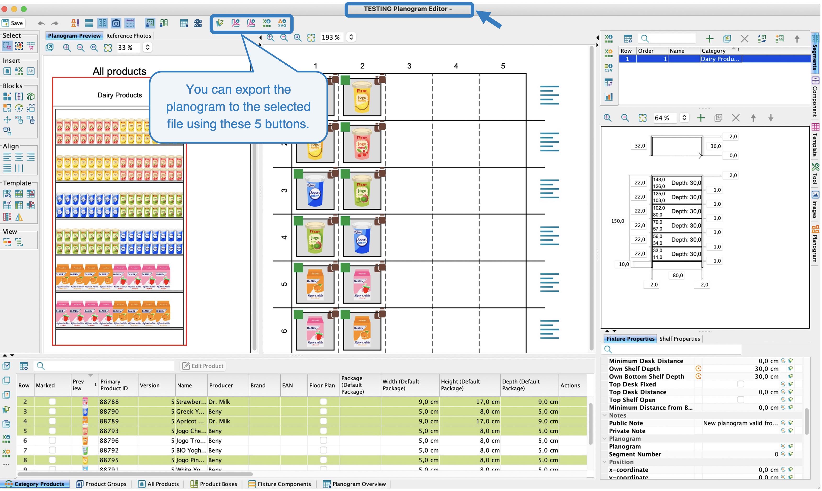Click the align center icon in Align panel

coord(19,156)
